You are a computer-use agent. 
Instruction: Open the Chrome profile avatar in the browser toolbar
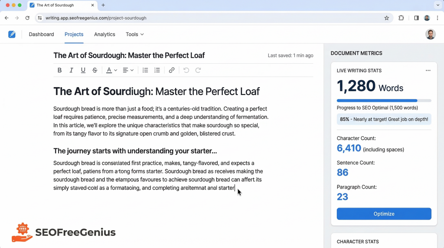tap(427, 18)
